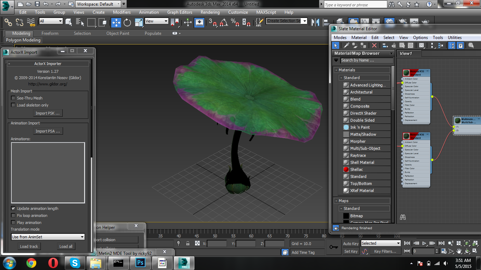
Task: Click the Import PSA button
Action: click(48, 131)
